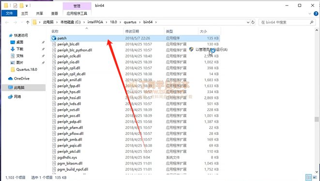The width and height of the screenshot is (320, 181).
Task: Open 下载 in the navigation pane
Action: pyautogui.click(x=19, y=49)
